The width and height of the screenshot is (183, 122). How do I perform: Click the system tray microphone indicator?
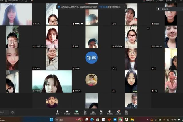coord(164,120)
